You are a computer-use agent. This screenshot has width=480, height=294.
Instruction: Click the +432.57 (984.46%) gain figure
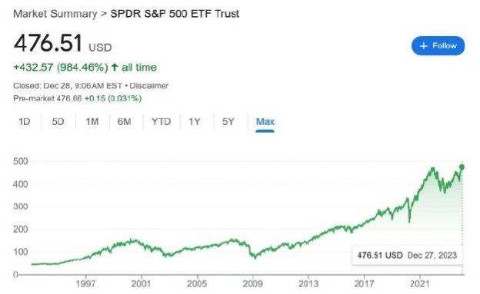61,68
